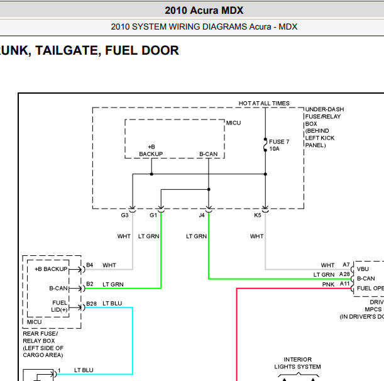The height and width of the screenshot is (381, 384).
Task: Click the 'J4' connector label
Action: (202, 215)
